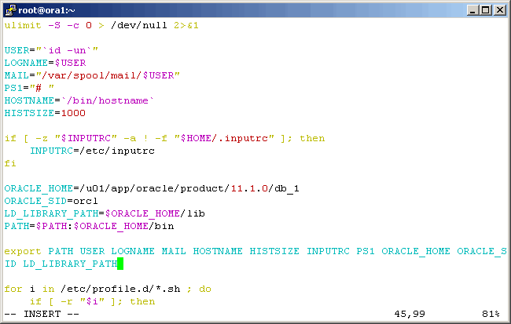The image size is (511, 324).
Task: Click the LD_LIBRARY_PATH=$ORACLE_HOME/lib line
Action: (98, 213)
